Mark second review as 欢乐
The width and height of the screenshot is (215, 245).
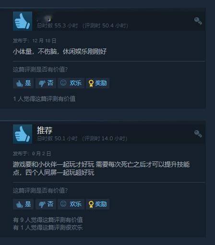[x=71, y=204]
